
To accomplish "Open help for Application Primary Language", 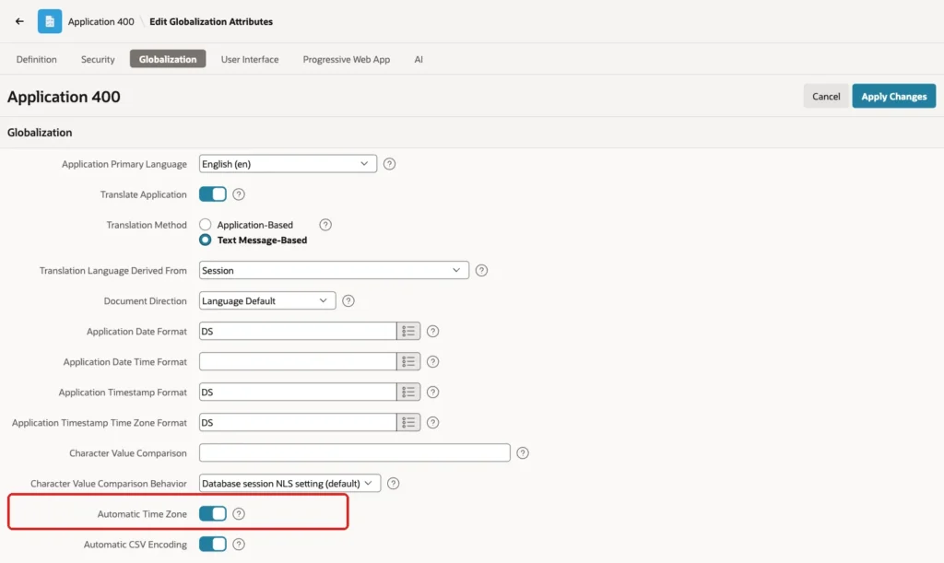I will point(390,164).
